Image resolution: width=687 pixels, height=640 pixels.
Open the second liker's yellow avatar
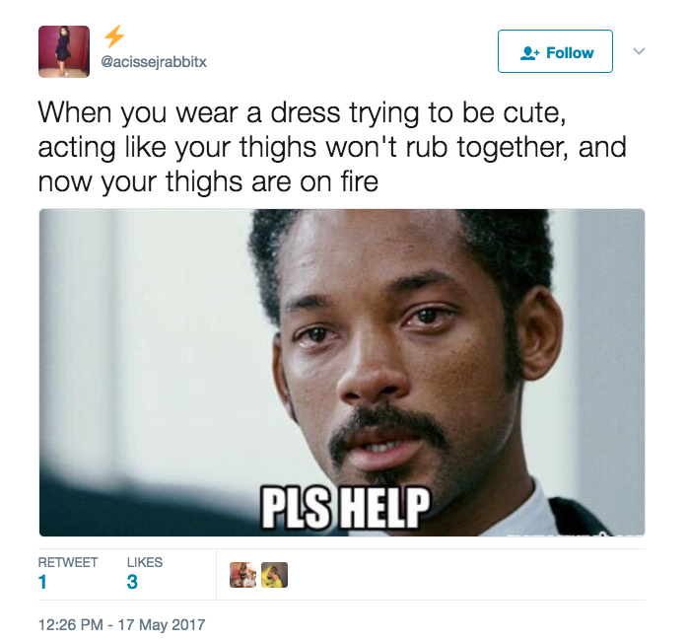[x=274, y=575]
